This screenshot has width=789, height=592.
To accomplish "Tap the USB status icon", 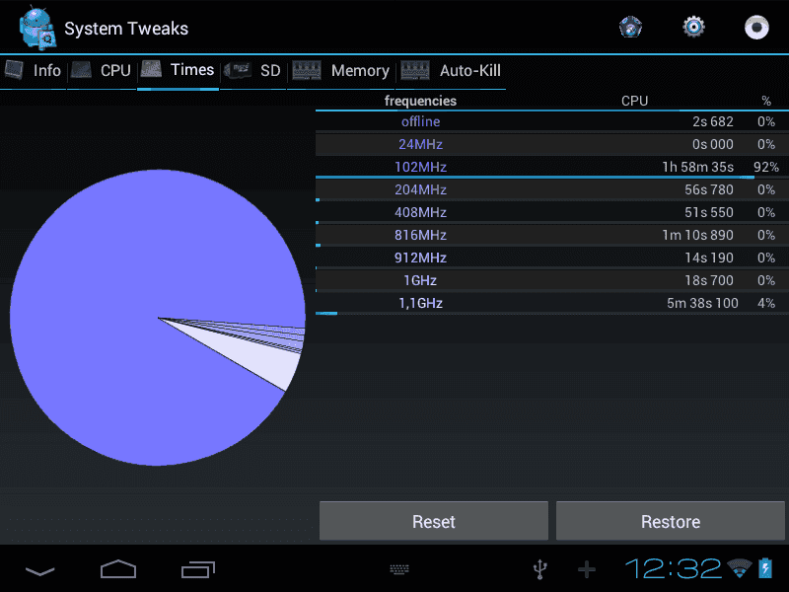I will (x=539, y=569).
